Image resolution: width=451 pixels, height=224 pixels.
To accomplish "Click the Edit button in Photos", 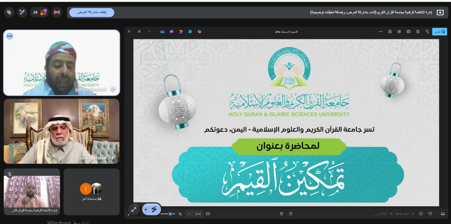I will tap(439, 32).
